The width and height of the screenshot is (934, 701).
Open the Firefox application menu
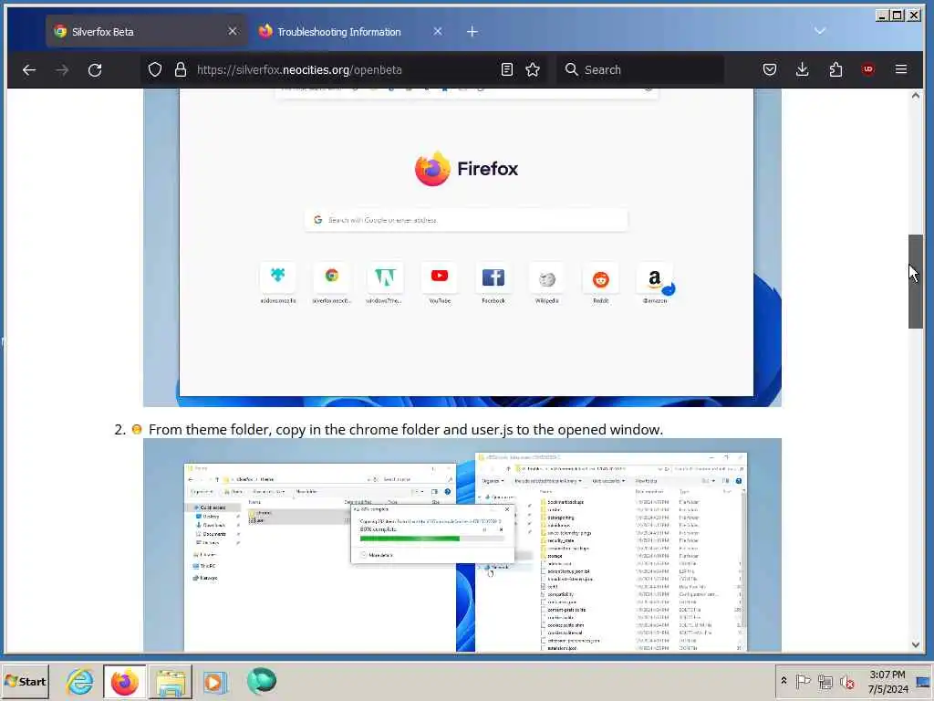pyautogui.click(x=901, y=69)
